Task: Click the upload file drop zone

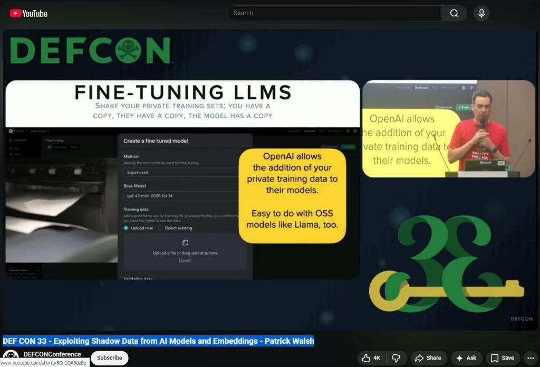Action: click(185, 251)
